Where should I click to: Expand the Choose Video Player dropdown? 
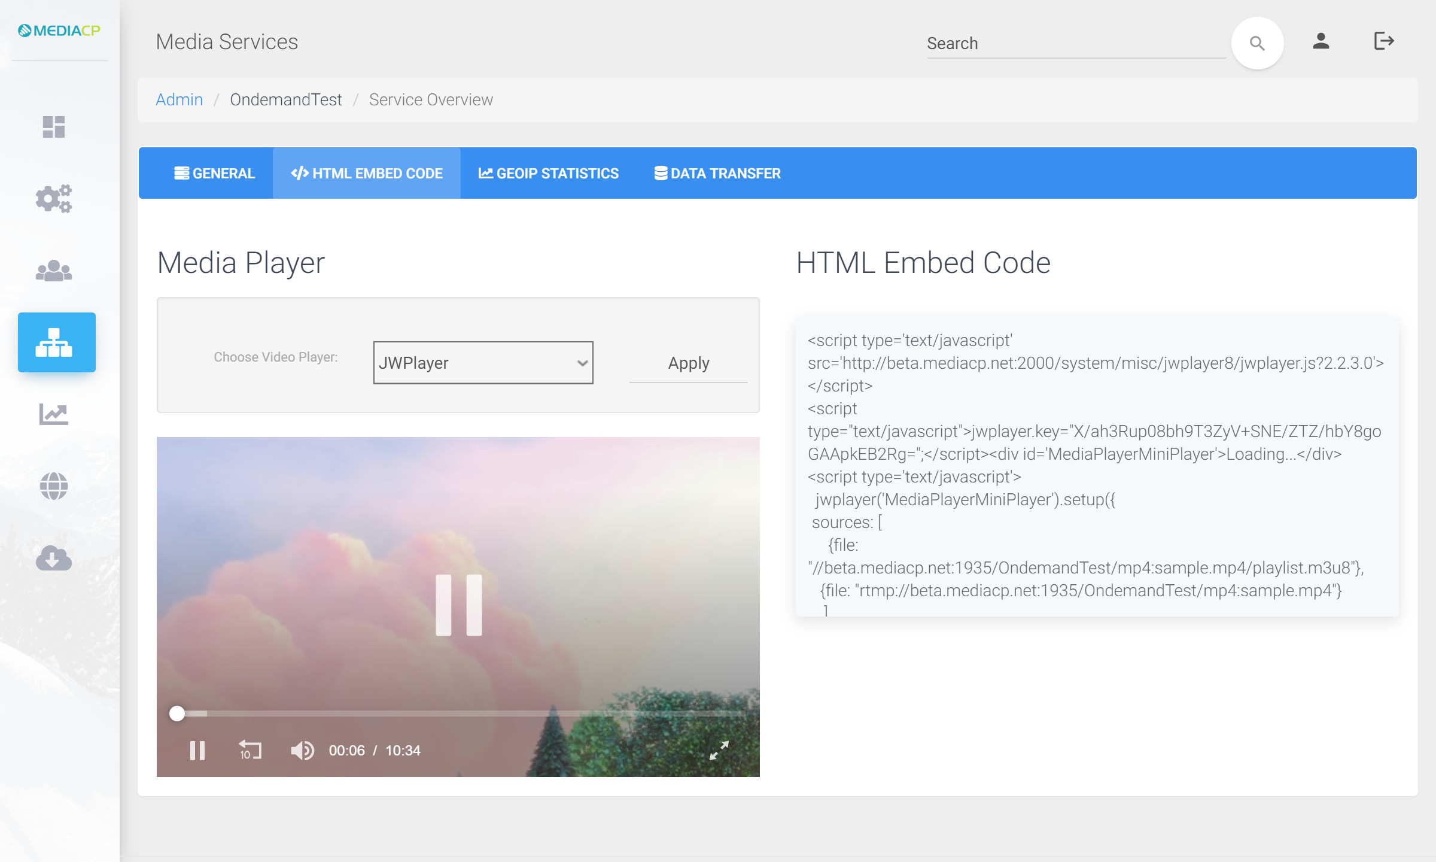click(483, 363)
